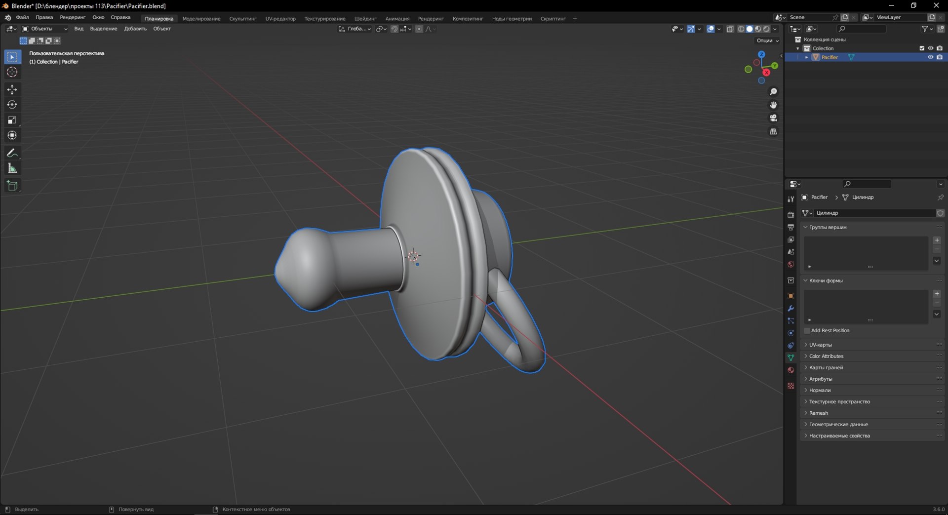Open the Объекты mode dropdown
This screenshot has height=515, width=948.
[45, 29]
